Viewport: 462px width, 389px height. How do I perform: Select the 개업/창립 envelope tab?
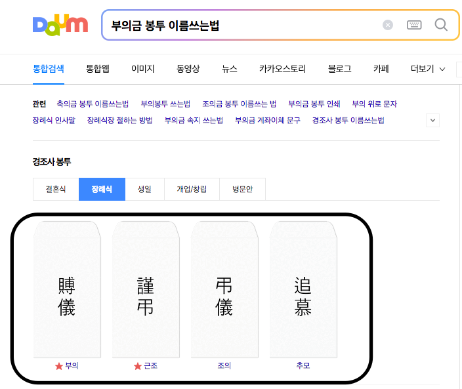(192, 189)
